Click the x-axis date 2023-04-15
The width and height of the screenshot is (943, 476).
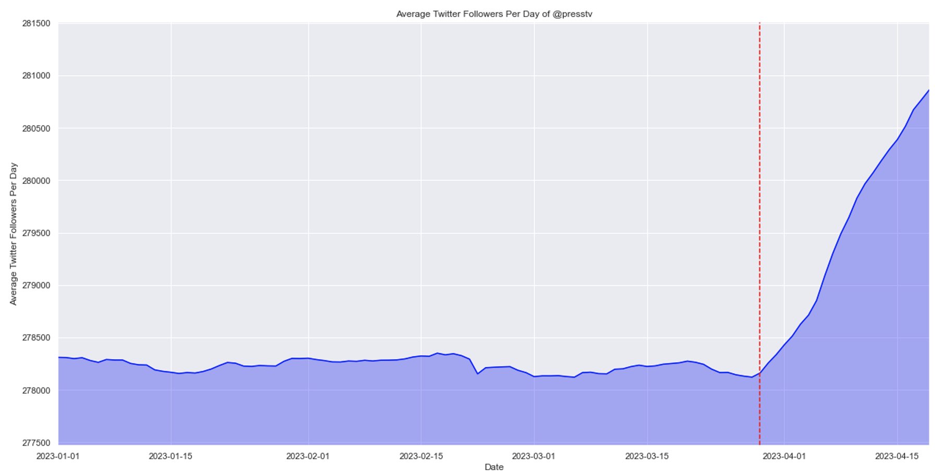click(897, 456)
